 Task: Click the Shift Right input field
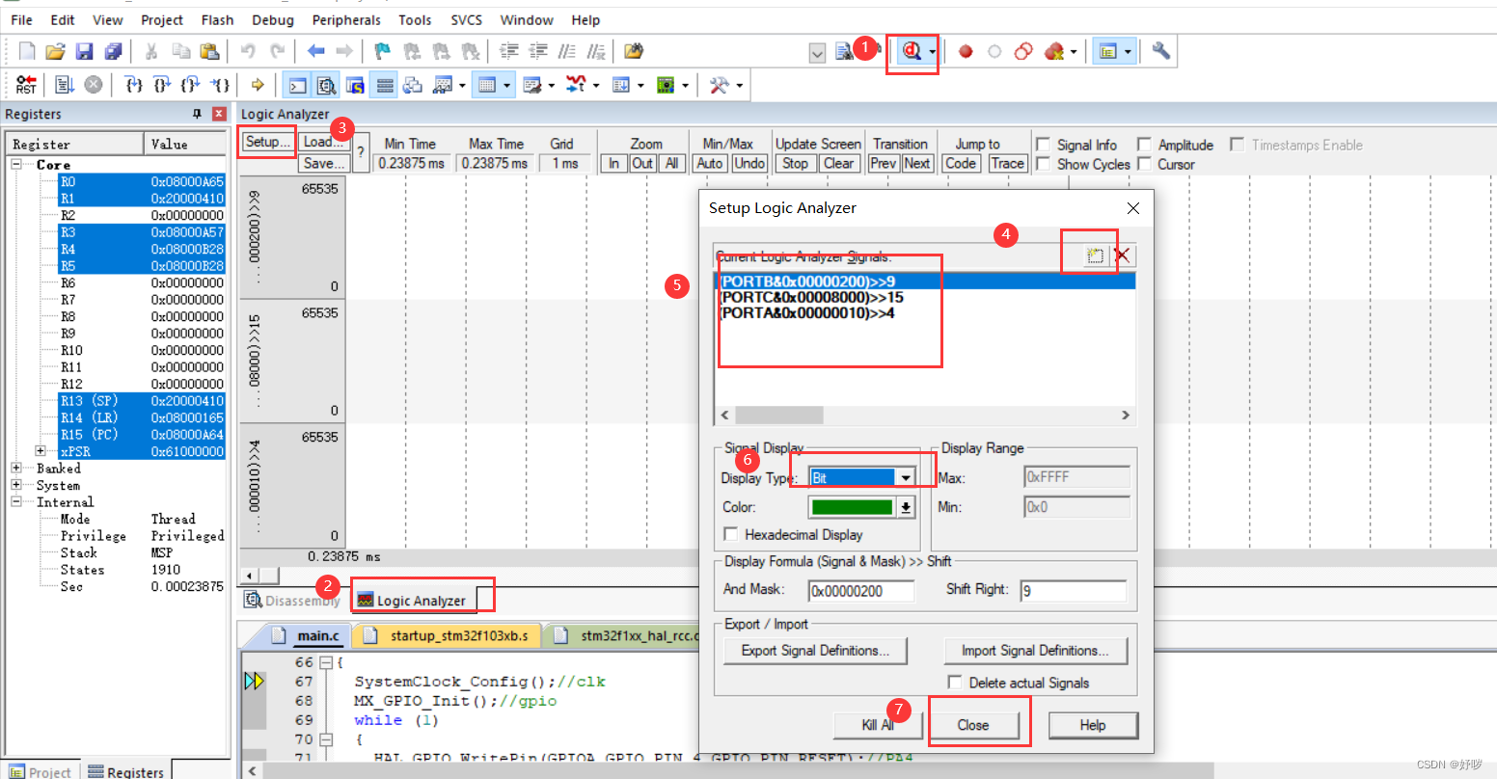click(x=1073, y=590)
